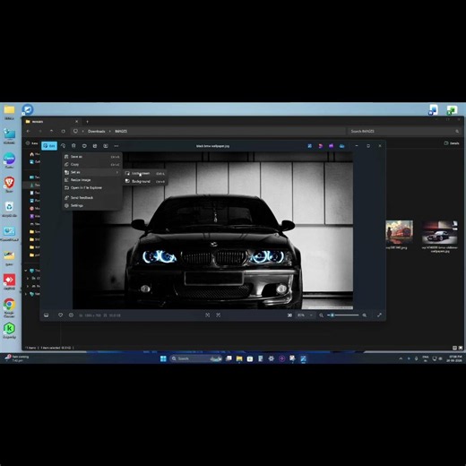
Task: Choose Save as from the Photos menu
Action: 92,157
